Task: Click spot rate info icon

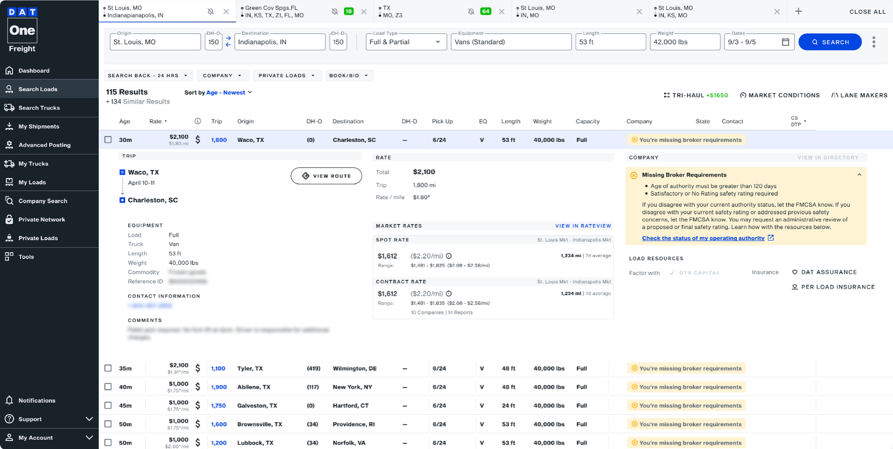Action: pos(449,256)
